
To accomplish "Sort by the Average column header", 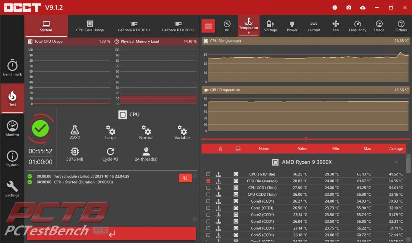I will point(396,149).
